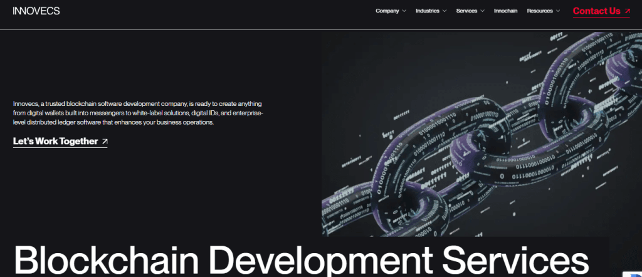Open the Industries menu label
This screenshot has height=277, width=642.
[x=427, y=11]
